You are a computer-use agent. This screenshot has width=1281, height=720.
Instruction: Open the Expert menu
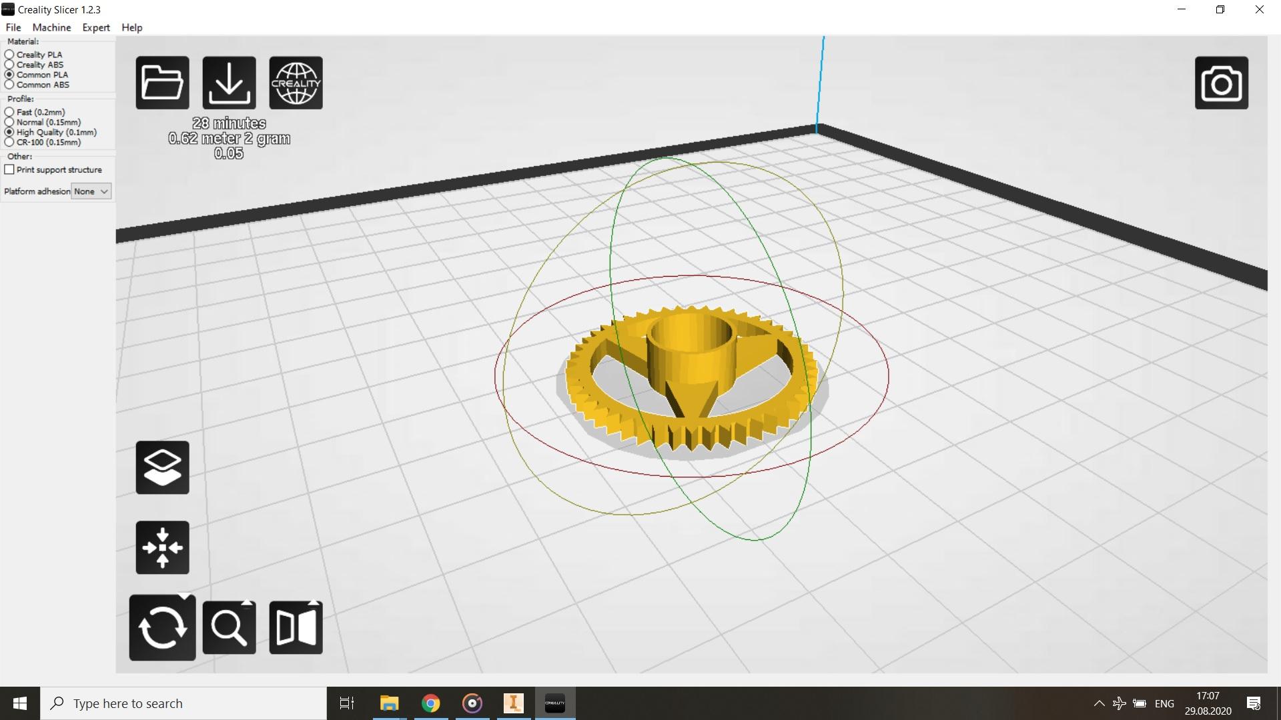pos(96,27)
